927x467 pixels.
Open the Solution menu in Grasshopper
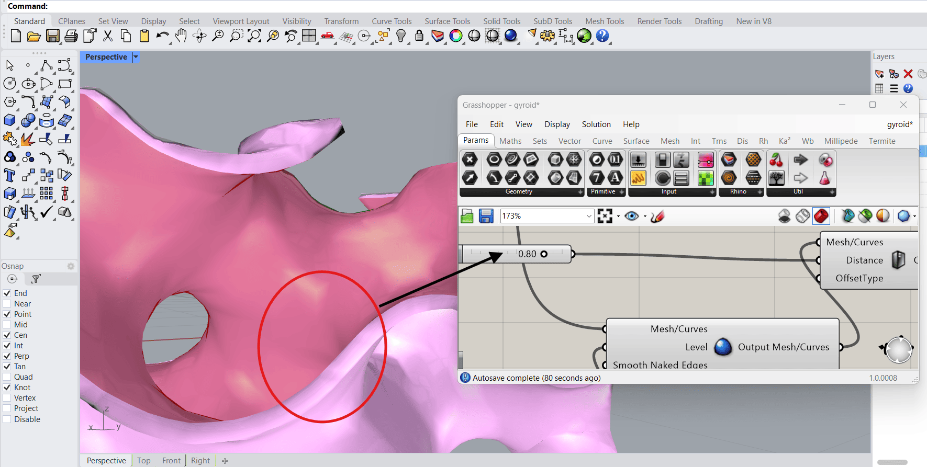point(596,124)
